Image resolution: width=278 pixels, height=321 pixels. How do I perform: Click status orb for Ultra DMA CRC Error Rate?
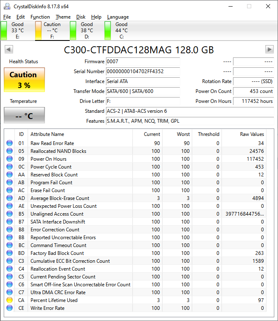(9, 292)
